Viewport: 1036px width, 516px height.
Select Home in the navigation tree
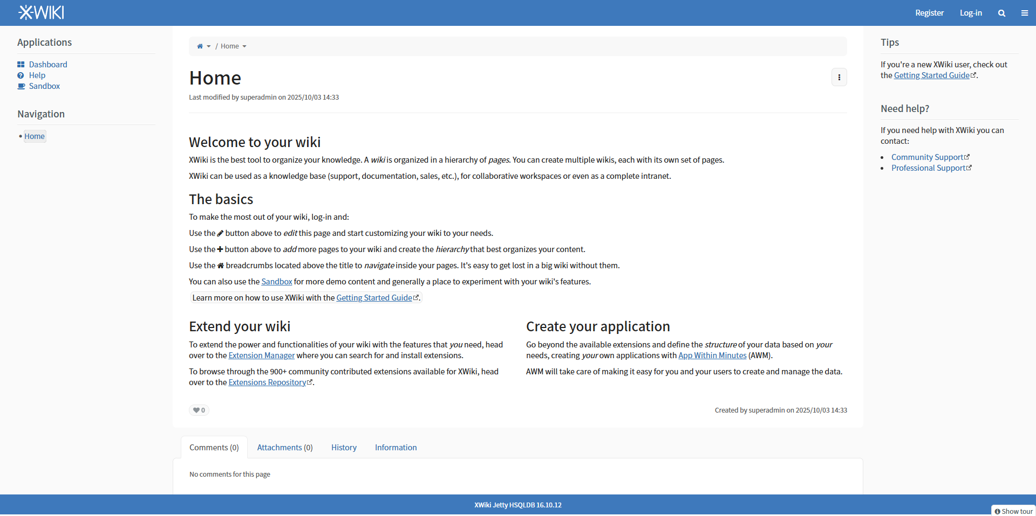35,136
